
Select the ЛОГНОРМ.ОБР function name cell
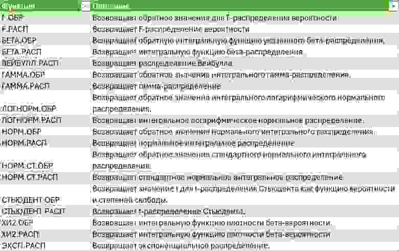pyautogui.click(x=29, y=109)
